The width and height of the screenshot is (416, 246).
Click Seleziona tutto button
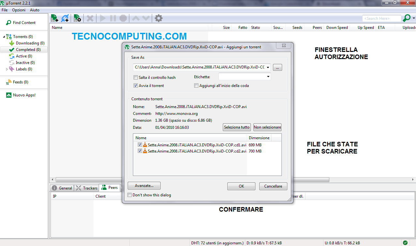(x=237, y=127)
